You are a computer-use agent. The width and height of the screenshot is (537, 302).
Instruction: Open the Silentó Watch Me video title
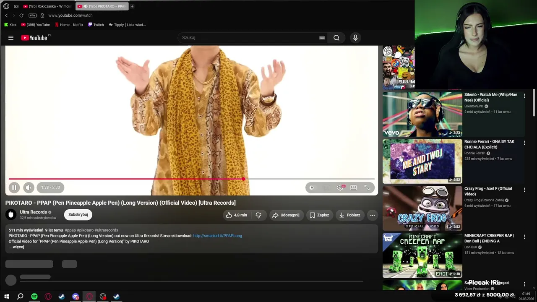coord(491,97)
